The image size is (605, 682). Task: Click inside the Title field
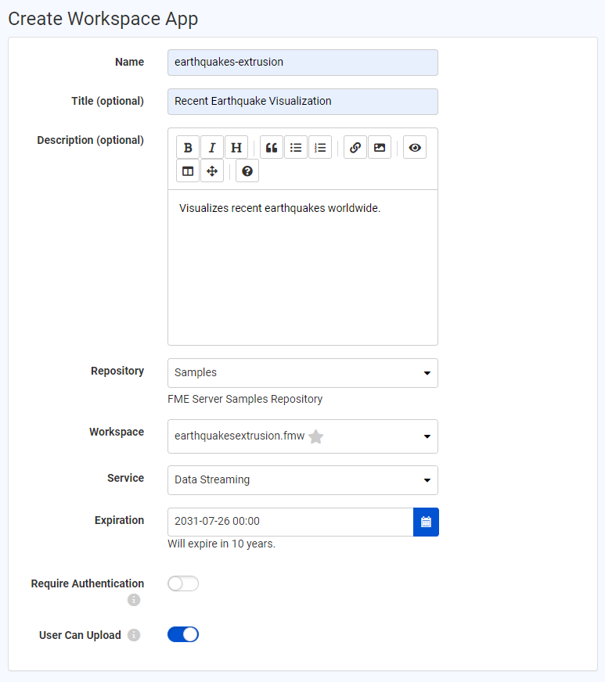click(302, 101)
